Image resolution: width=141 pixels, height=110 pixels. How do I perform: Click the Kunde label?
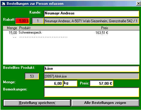pos(35,12)
